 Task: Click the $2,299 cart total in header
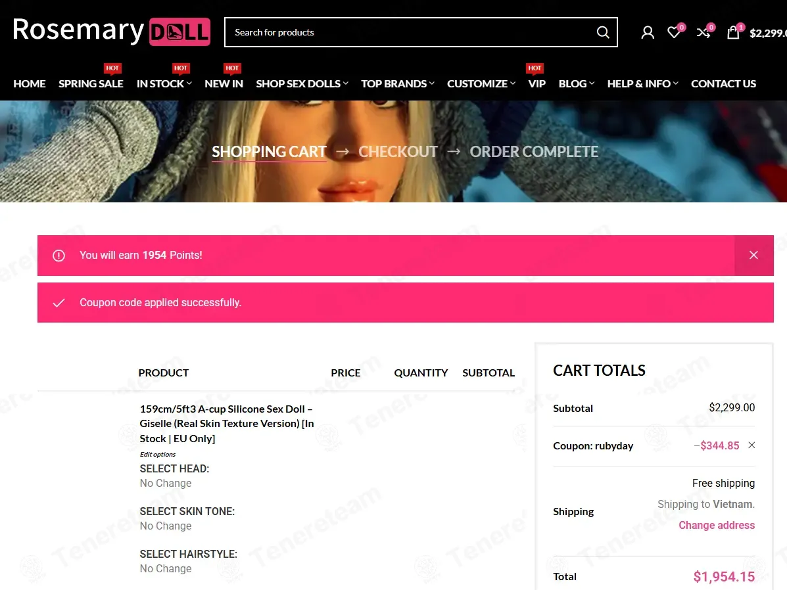[768, 33]
